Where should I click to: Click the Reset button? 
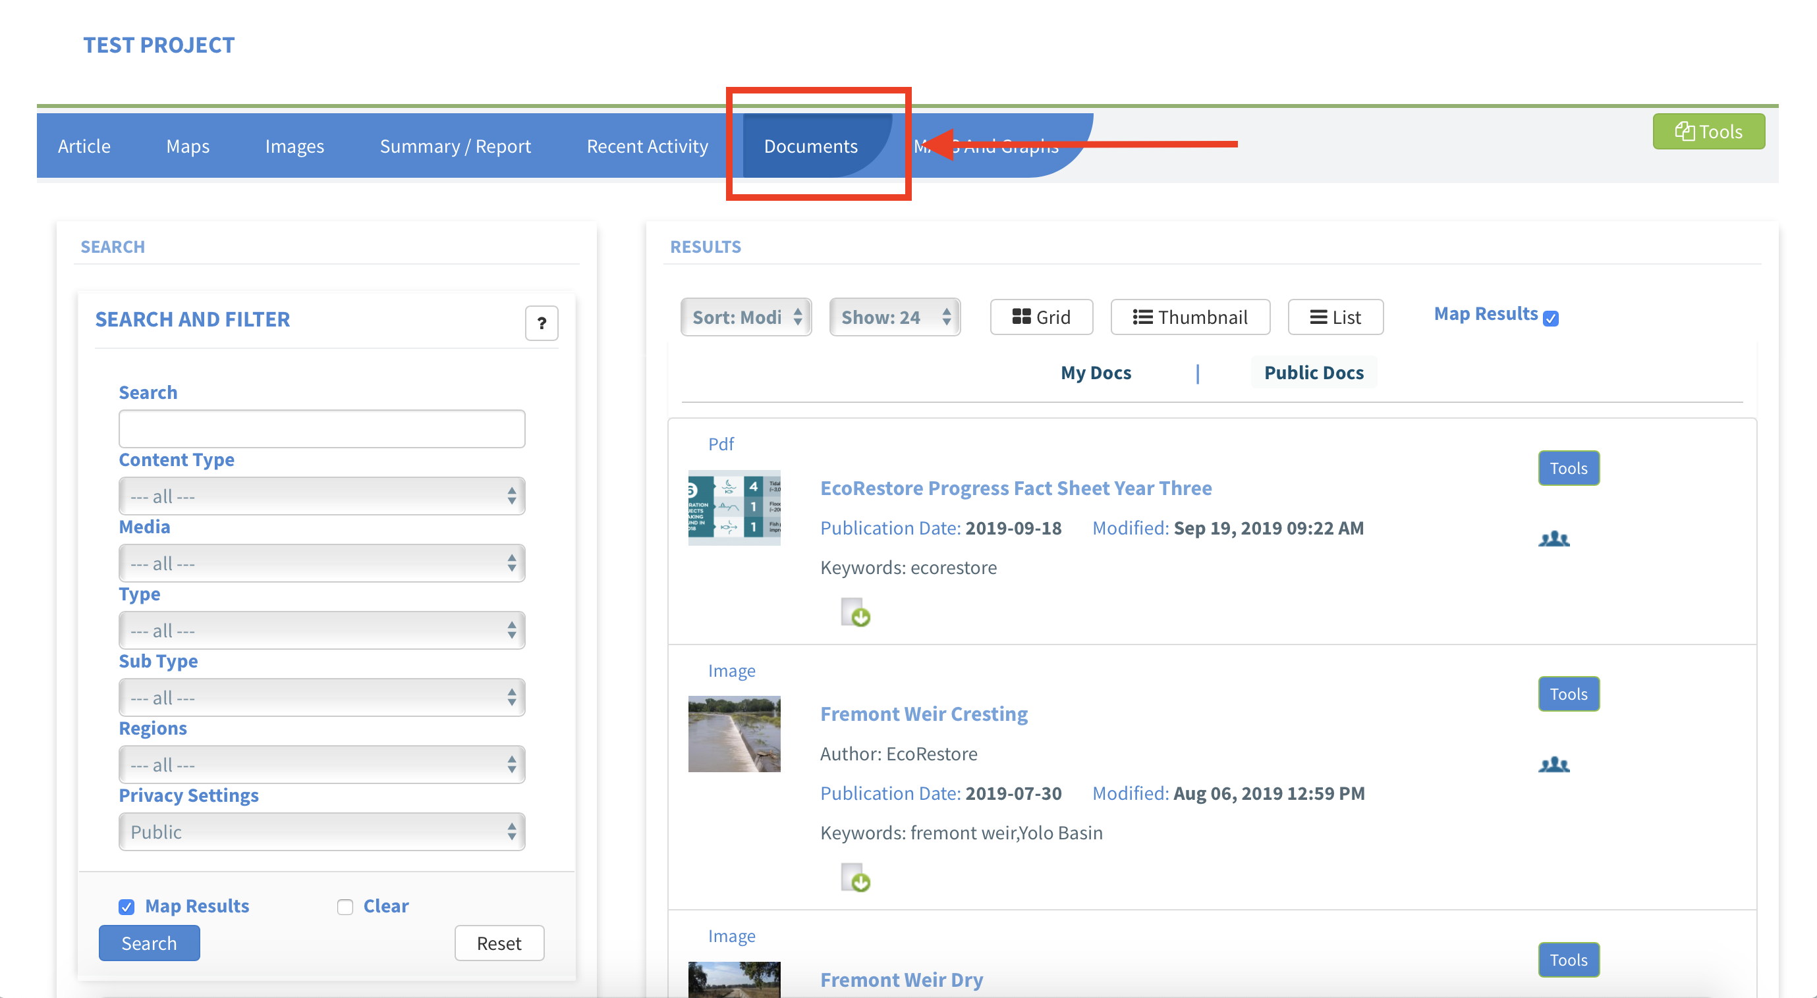[499, 943]
